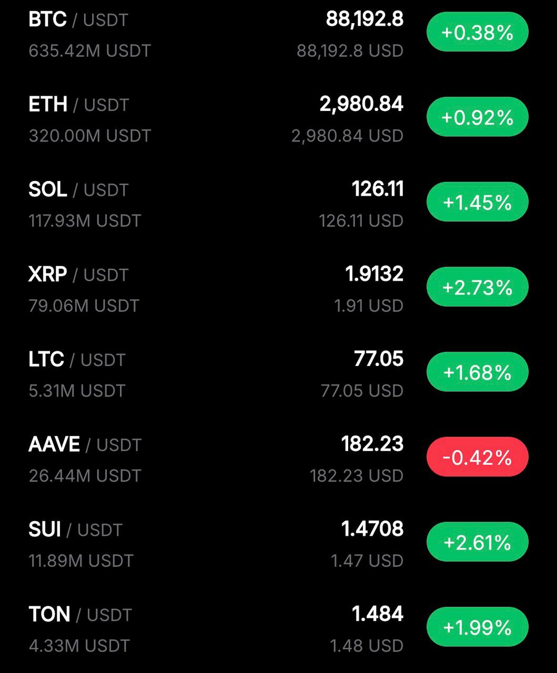This screenshot has height=673, width=557.
Task: Click the BTC price 88,192.8
Action: coord(364,19)
